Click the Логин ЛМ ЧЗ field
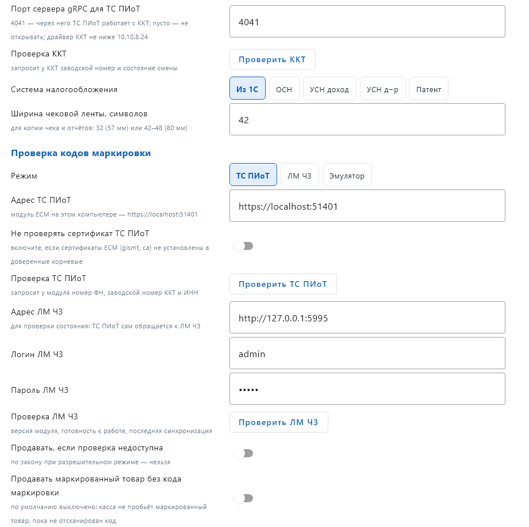The height and width of the screenshot is (527, 529). coord(367,353)
